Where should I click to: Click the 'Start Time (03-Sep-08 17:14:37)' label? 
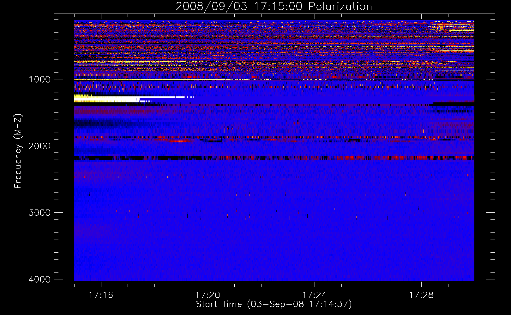(x=274, y=304)
